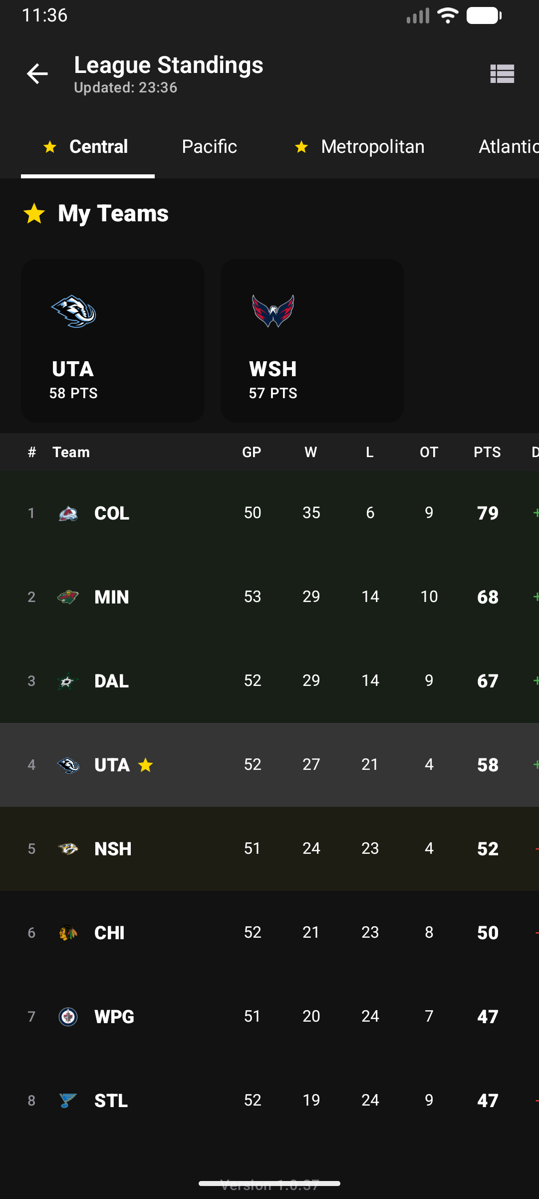Click the St. Louis Blues logo
The width and height of the screenshot is (539, 1199).
67,1100
